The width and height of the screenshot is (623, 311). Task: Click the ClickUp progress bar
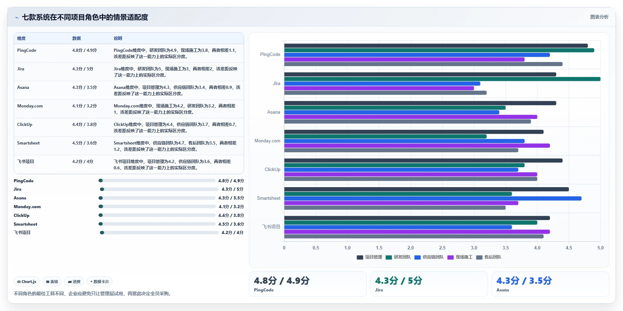[157, 215]
